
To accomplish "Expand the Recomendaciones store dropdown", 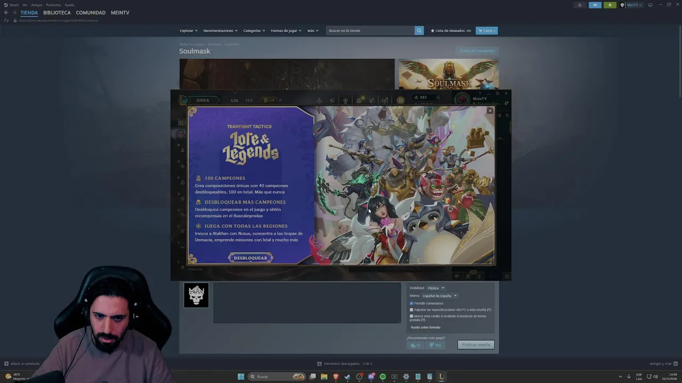I will pos(221,31).
